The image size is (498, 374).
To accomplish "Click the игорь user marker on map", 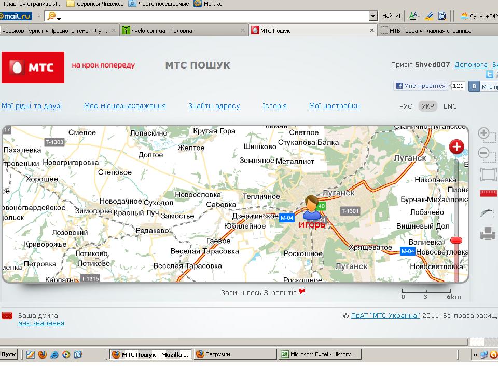I will [312, 208].
